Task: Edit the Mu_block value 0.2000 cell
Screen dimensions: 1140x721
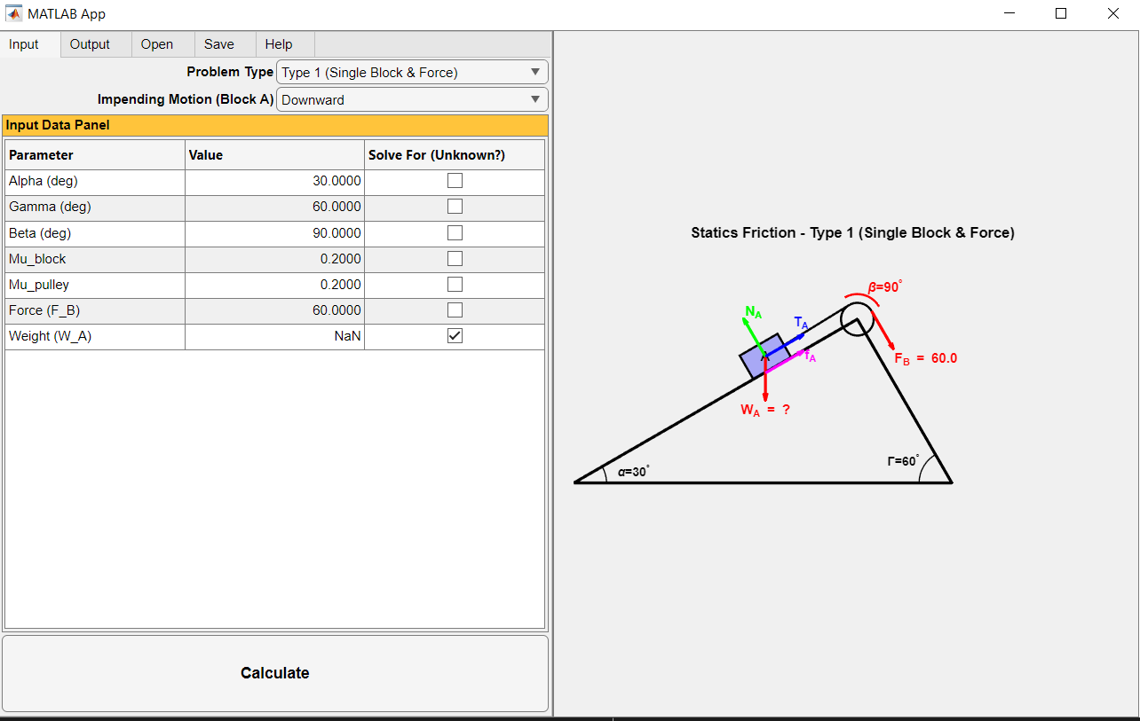Action: point(274,259)
